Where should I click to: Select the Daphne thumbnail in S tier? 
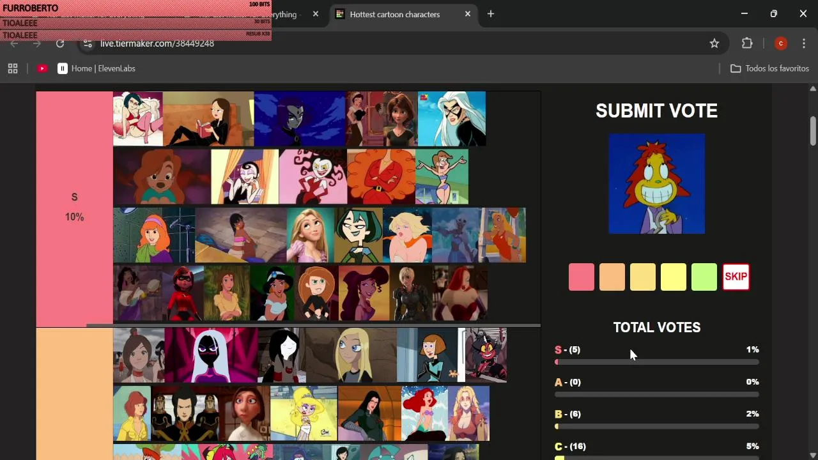tap(154, 235)
